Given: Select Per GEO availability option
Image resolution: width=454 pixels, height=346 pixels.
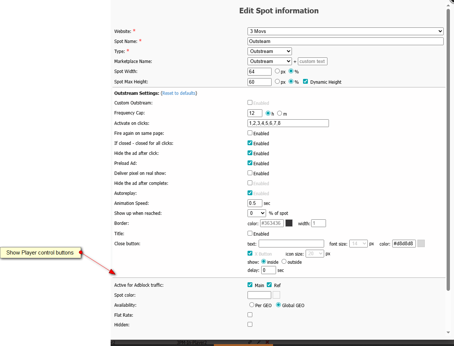Looking at the screenshot, I should click(x=252, y=305).
